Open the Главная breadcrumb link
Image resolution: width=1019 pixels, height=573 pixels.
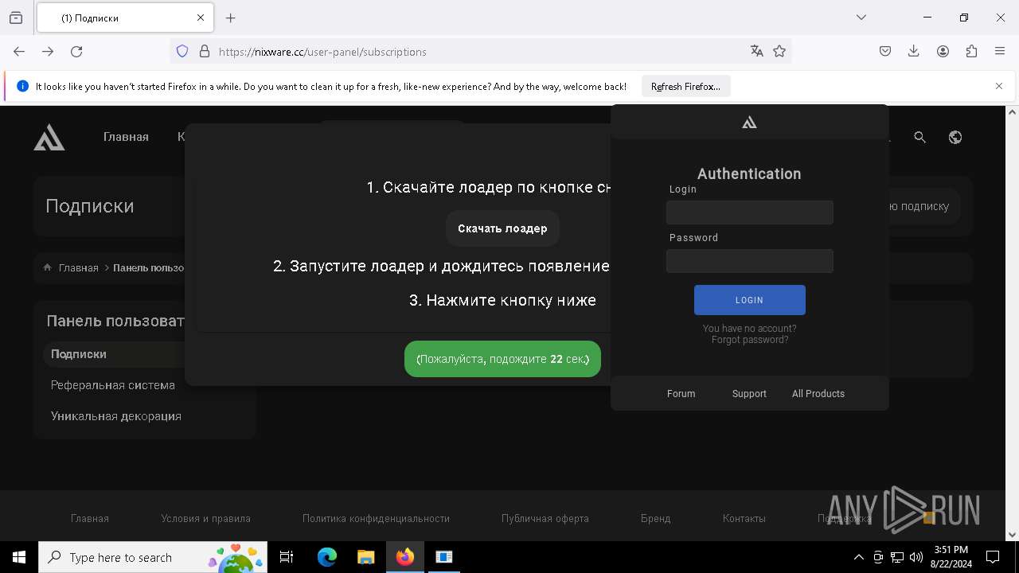click(79, 268)
